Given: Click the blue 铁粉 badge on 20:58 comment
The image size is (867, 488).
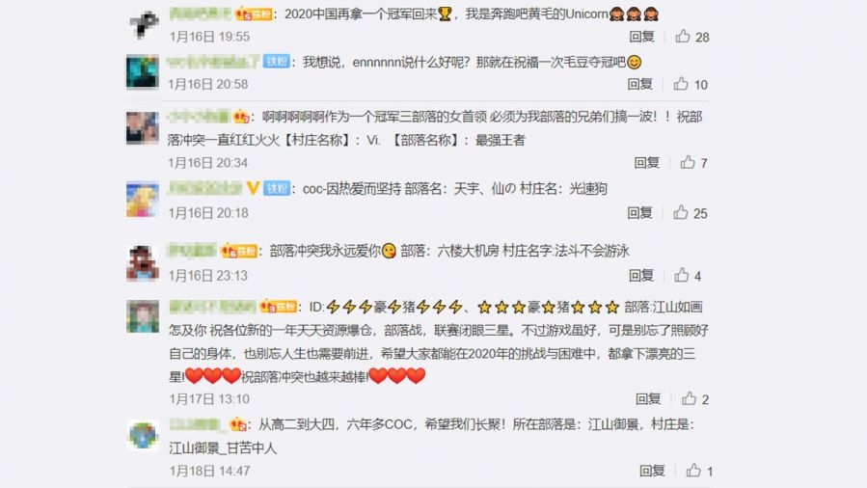Looking at the screenshot, I should click(x=277, y=62).
